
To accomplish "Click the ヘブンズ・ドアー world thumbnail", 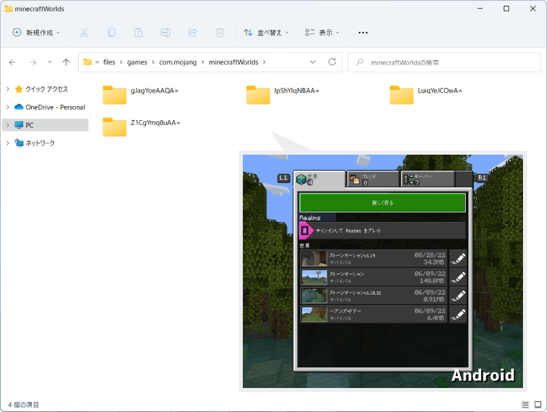I will (x=314, y=315).
